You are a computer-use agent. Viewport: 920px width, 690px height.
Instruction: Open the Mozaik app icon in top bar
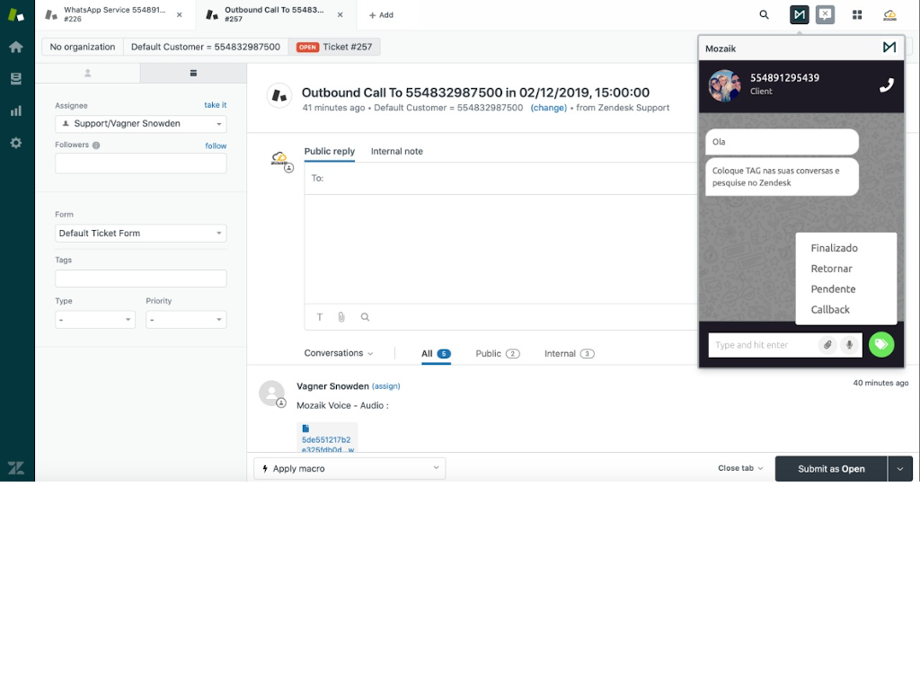pyautogui.click(x=799, y=15)
